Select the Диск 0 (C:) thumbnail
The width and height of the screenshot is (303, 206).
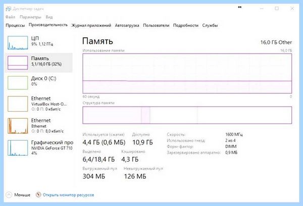(x=18, y=83)
